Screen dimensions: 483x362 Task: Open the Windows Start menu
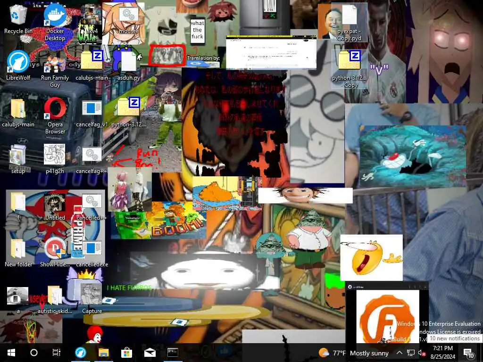pyautogui.click(x=11, y=353)
